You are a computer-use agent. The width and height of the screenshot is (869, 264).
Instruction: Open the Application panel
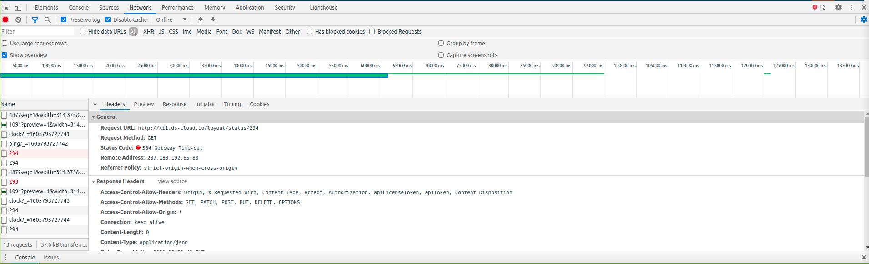pos(250,7)
